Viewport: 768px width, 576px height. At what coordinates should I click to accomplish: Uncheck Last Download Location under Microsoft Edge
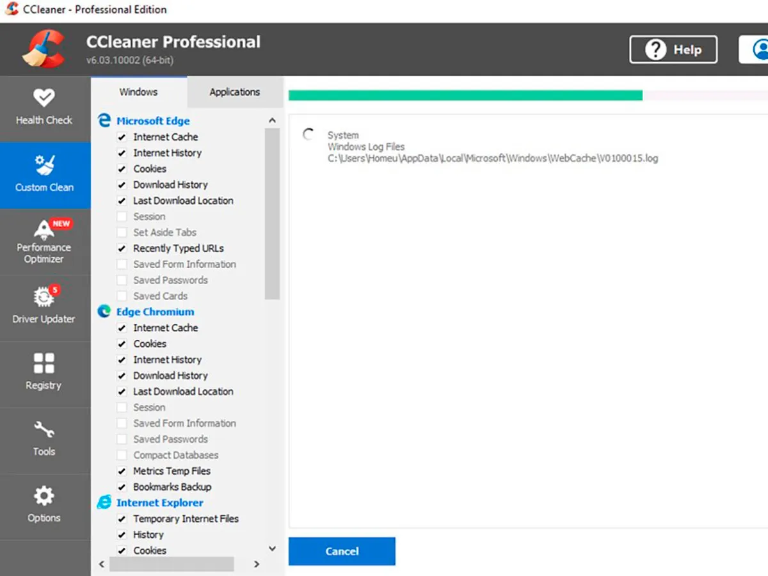point(122,200)
